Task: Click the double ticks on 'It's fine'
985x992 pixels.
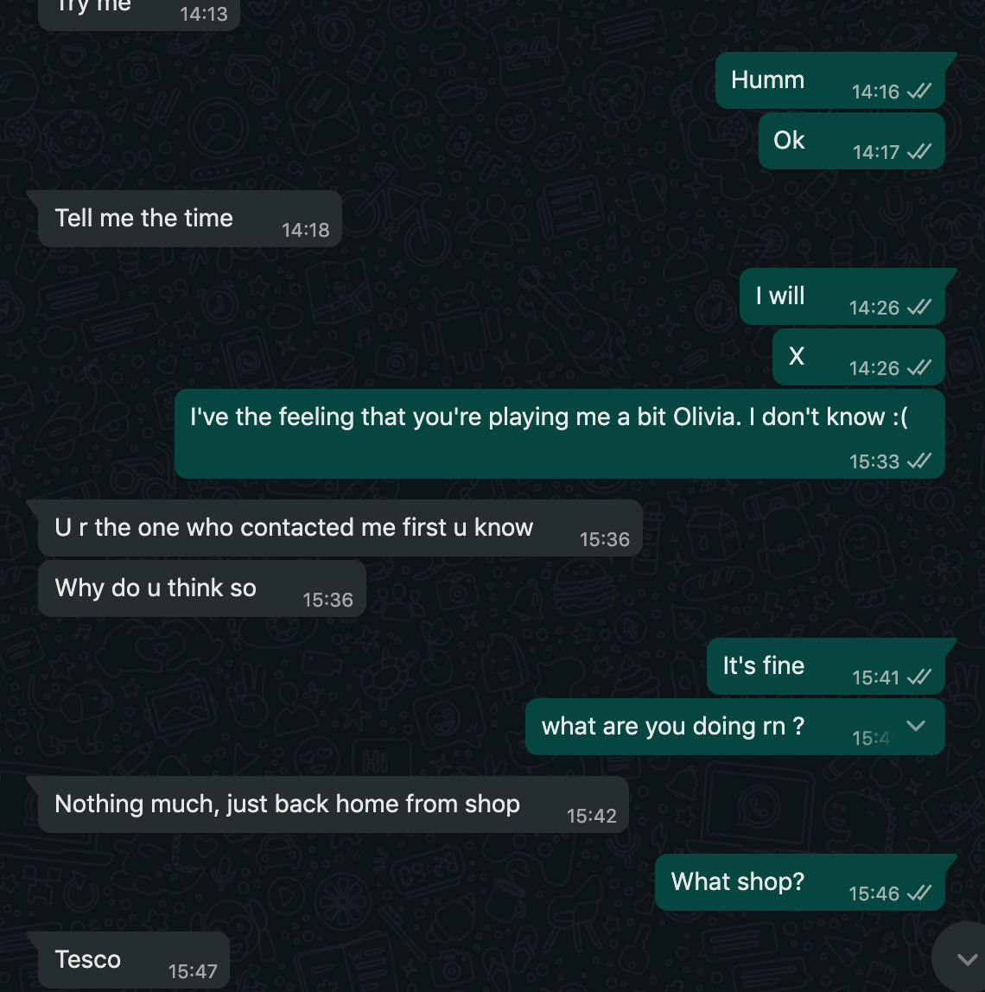Action: [919, 677]
